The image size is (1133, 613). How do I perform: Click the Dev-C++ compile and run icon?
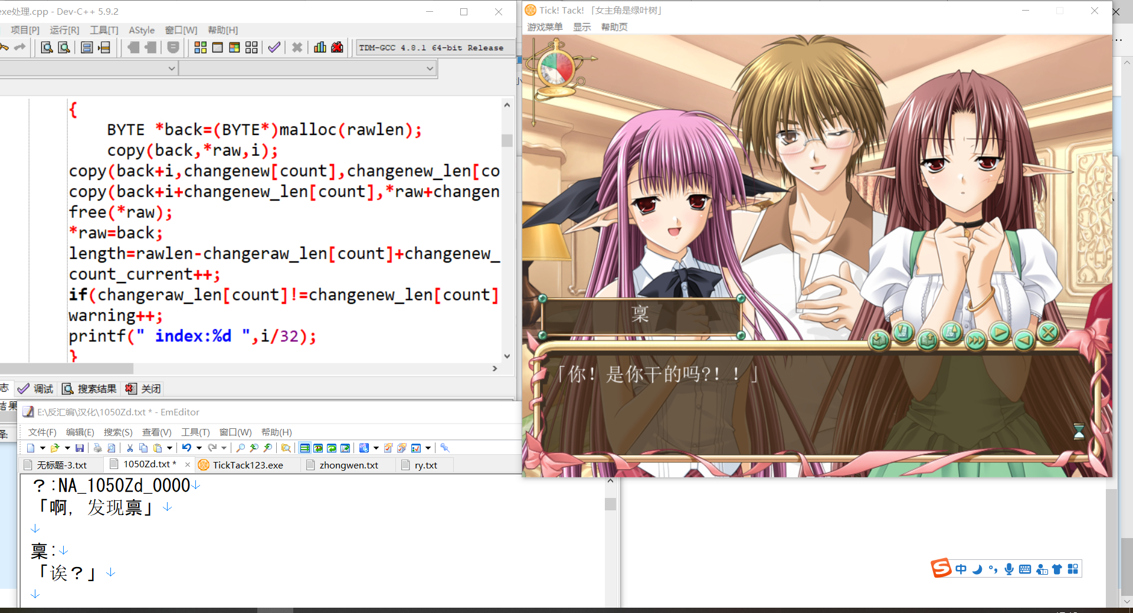(x=234, y=48)
